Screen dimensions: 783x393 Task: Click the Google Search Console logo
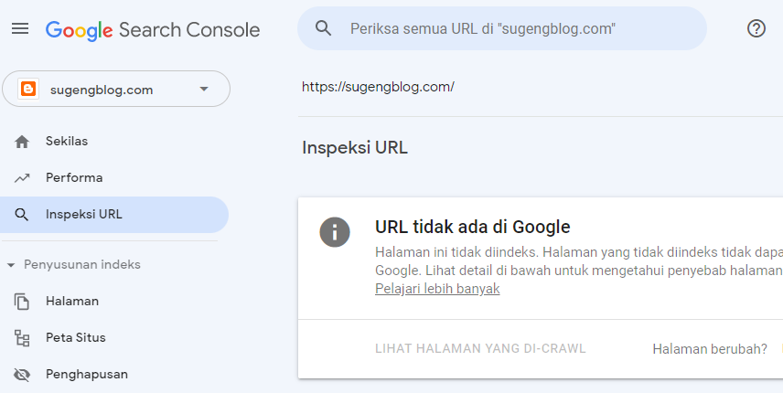click(153, 29)
